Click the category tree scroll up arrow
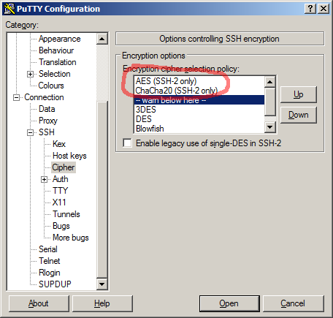Image resolution: width=333 pixels, height=318 pixels. pyautogui.click(x=102, y=39)
